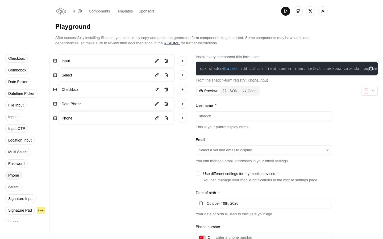Viewport: 383px width, 239px height.
Task: Add a Datetime Picker component from sidebar
Action: [21, 93]
